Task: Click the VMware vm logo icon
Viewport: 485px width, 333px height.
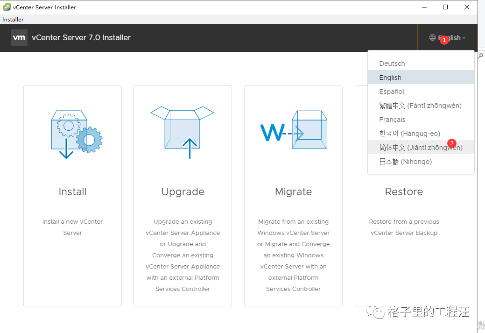Action: coord(19,38)
